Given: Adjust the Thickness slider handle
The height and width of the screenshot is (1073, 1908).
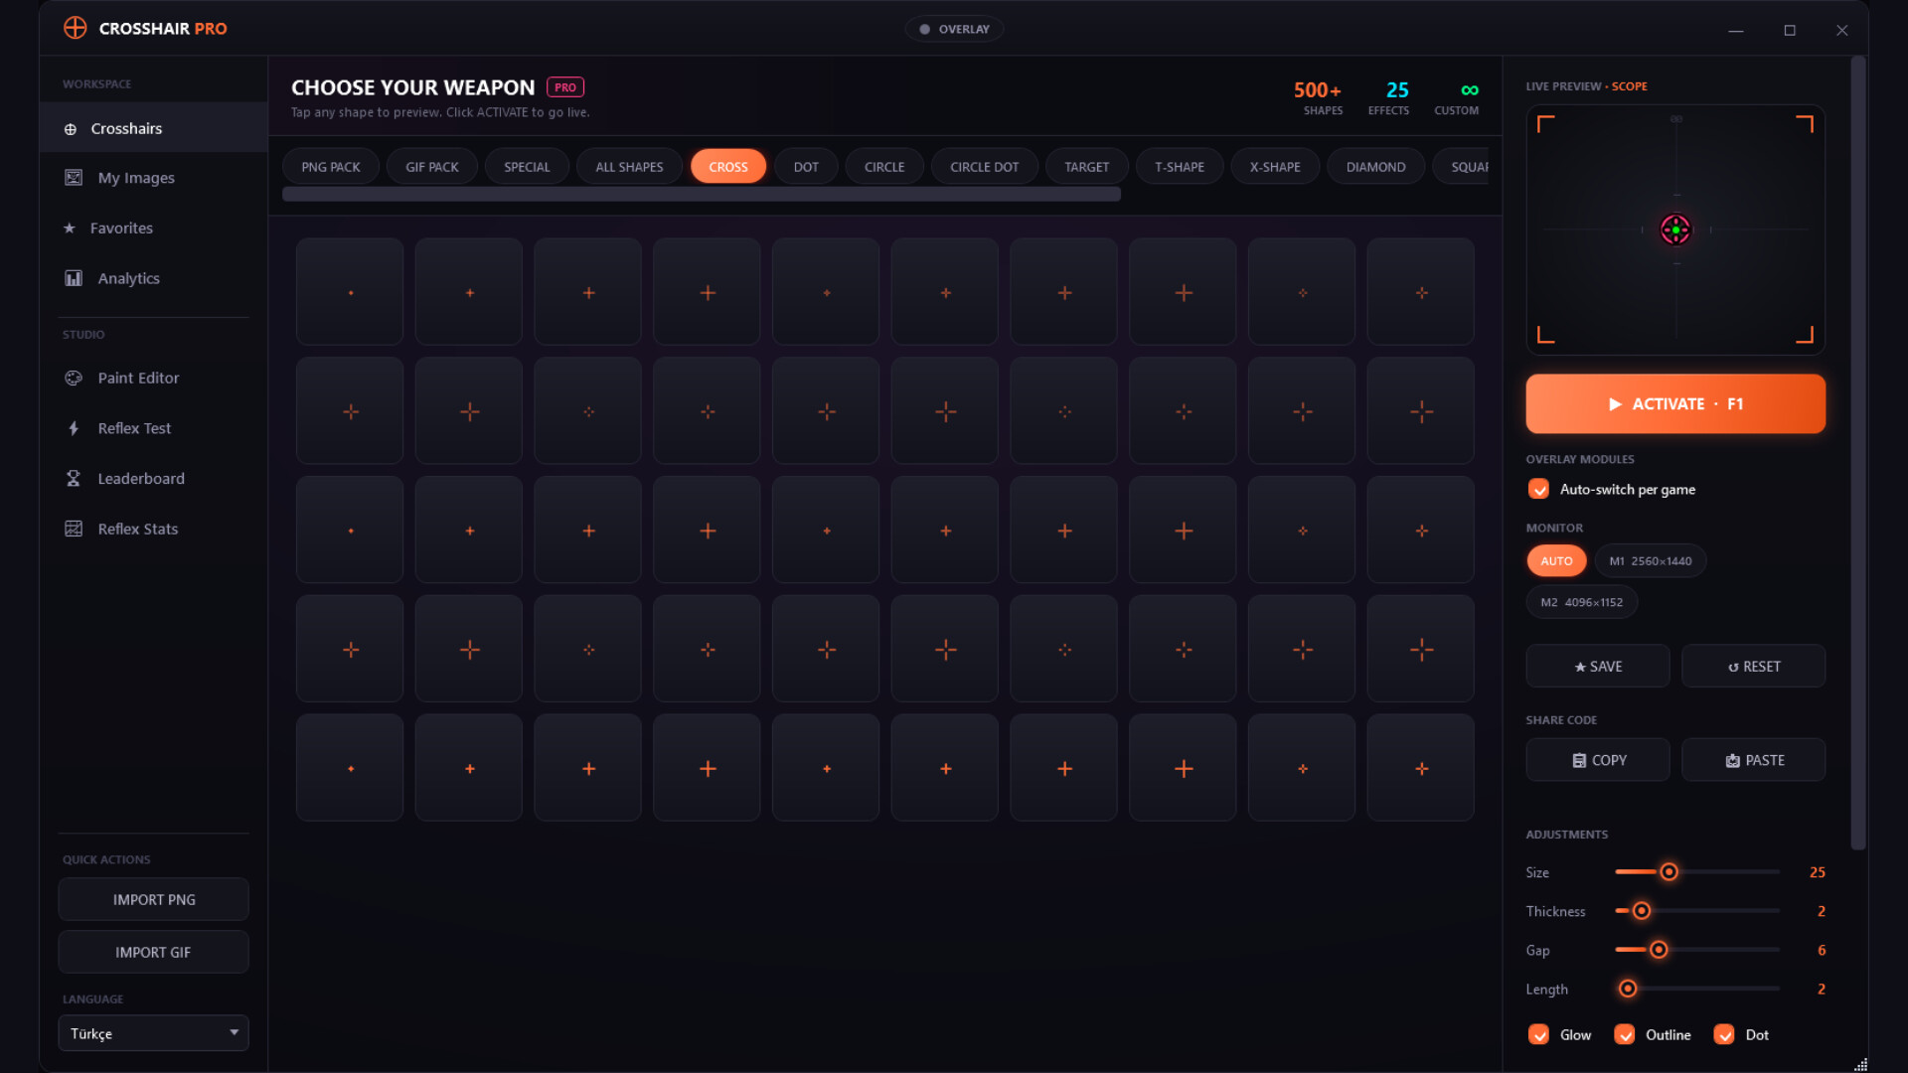Looking at the screenshot, I should (x=1642, y=911).
